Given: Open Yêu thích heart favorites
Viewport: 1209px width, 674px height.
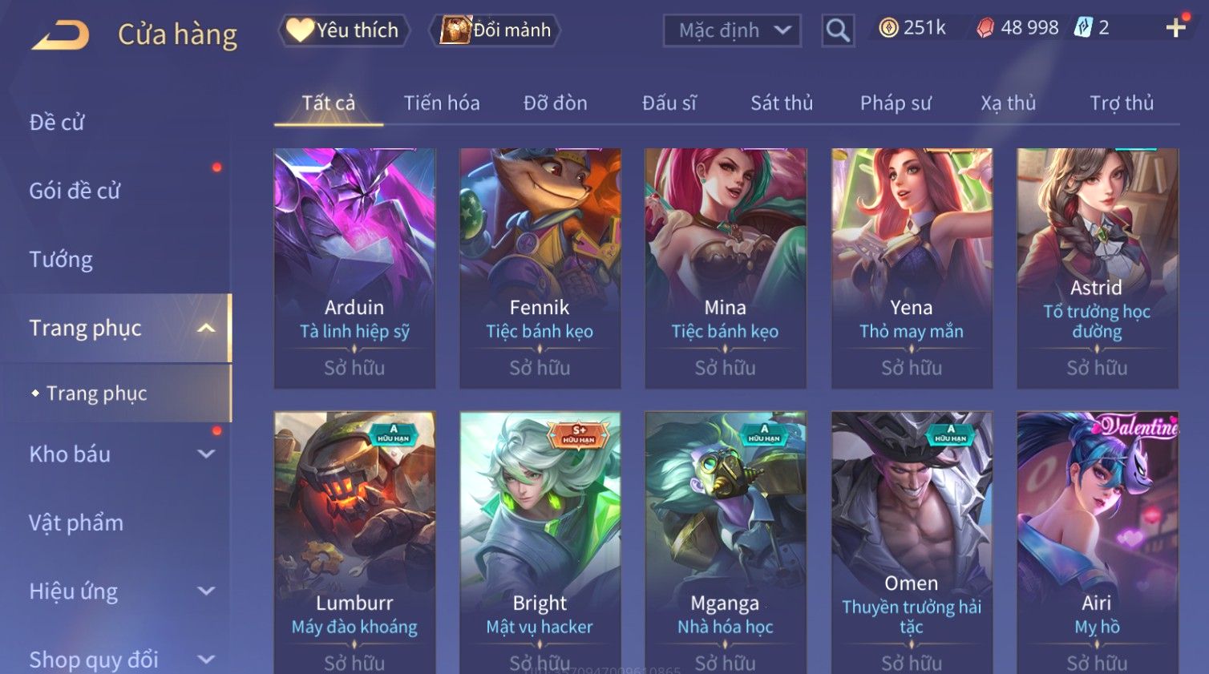Looking at the screenshot, I should 344,30.
